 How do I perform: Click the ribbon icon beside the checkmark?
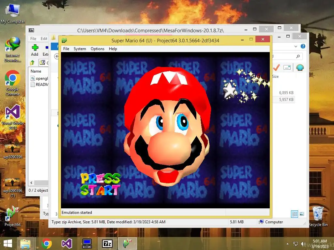click(287, 68)
